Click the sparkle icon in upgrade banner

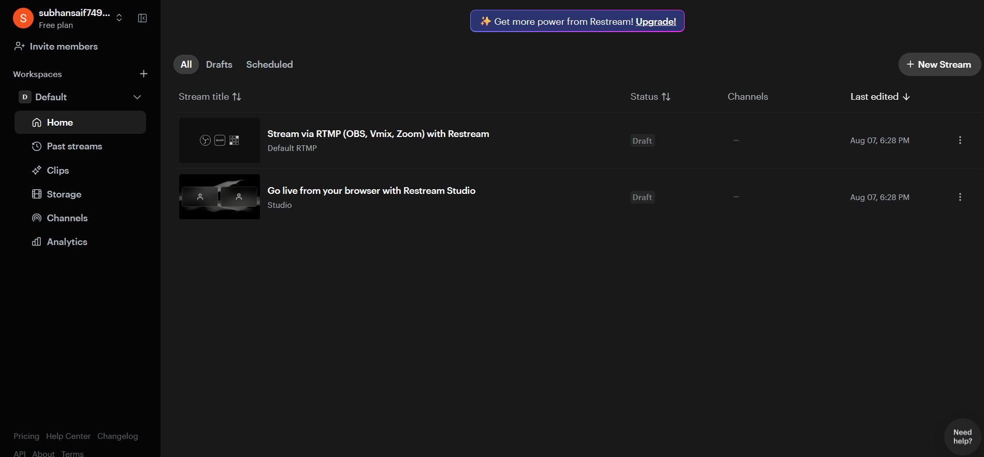(485, 21)
